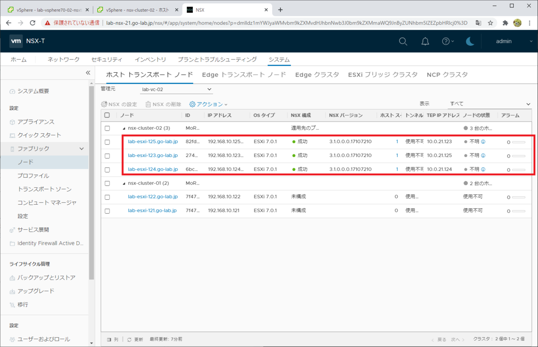Open the help question mark menu

[x=448, y=41]
